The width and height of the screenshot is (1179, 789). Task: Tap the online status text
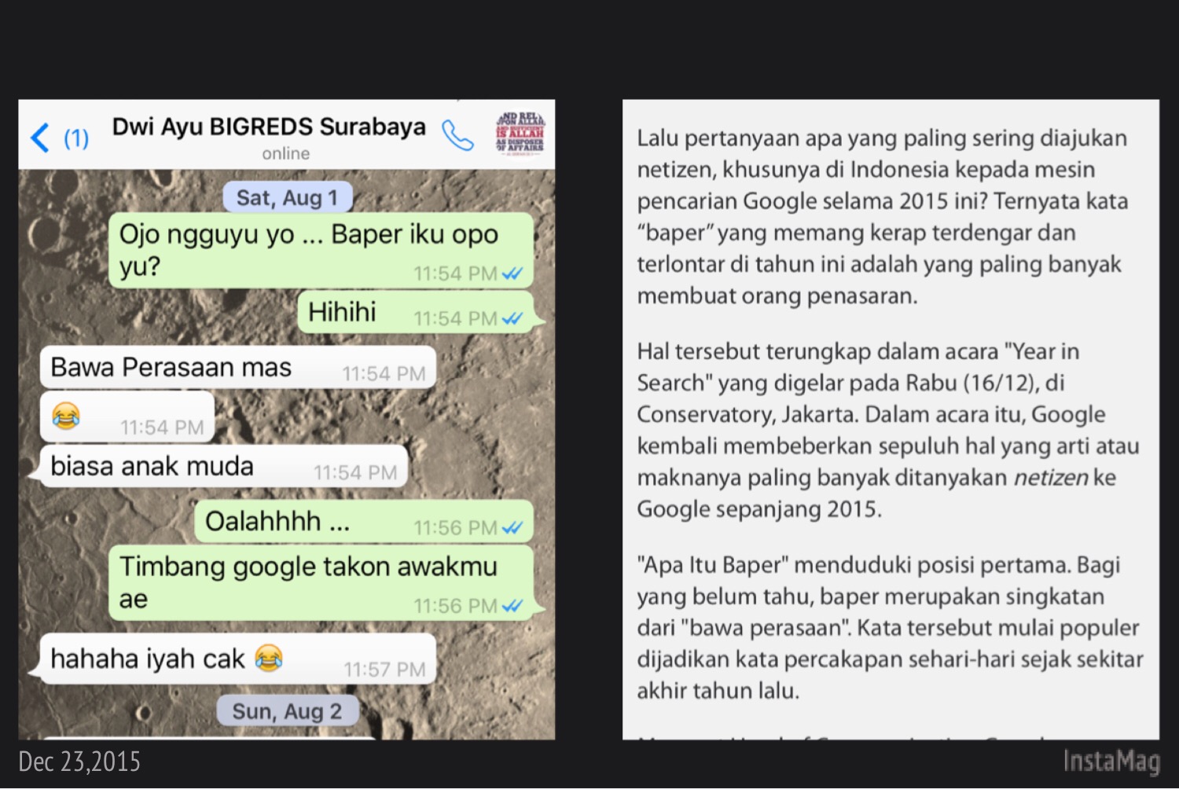pyautogui.click(x=286, y=153)
